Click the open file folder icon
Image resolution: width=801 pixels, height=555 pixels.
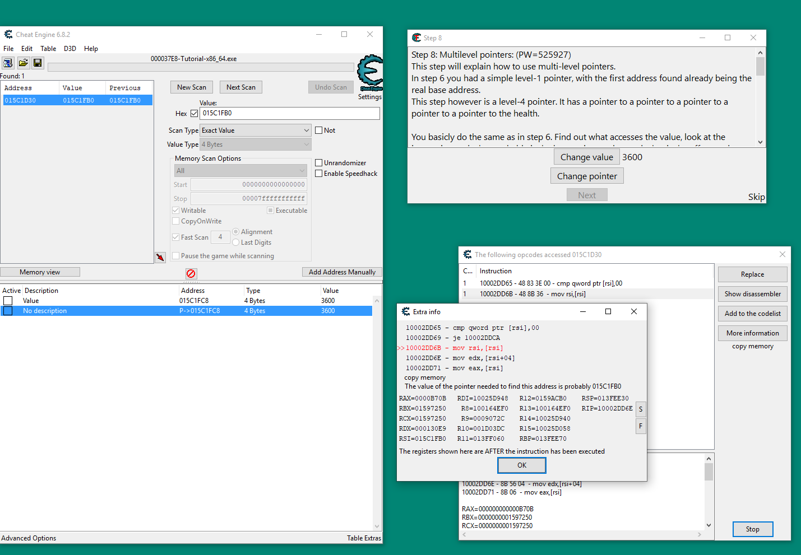(23, 63)
